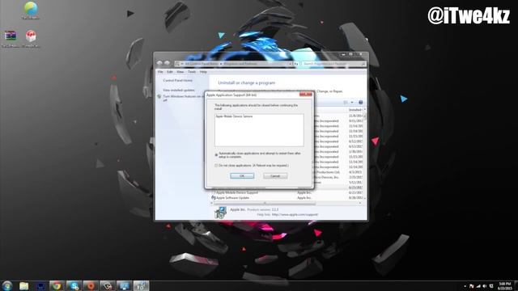
Task: Close the Apple Application Support dialog
Action: 306,95
